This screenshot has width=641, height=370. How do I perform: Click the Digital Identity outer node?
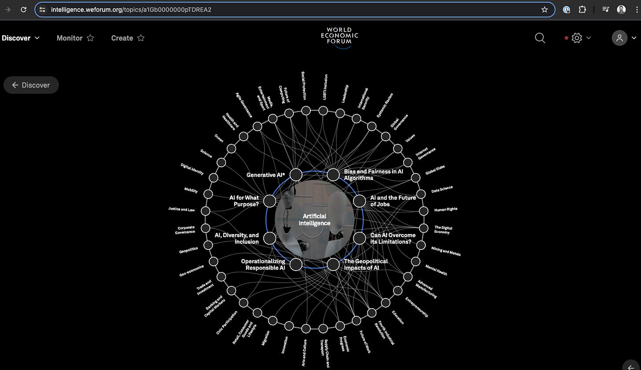tap(214, 178)
